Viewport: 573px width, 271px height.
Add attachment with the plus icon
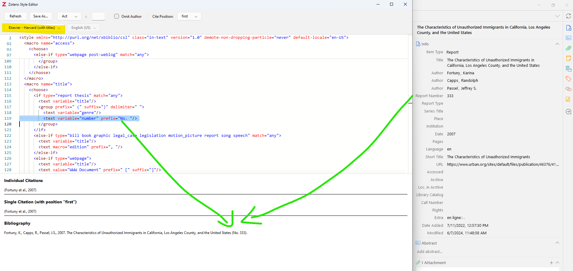pos(551,263)
